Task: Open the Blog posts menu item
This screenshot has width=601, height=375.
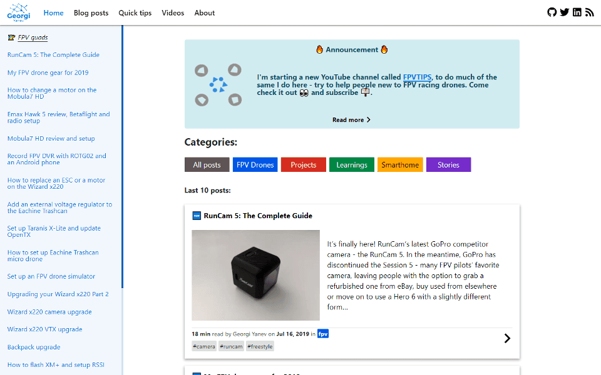Action: tap(91, 12)
